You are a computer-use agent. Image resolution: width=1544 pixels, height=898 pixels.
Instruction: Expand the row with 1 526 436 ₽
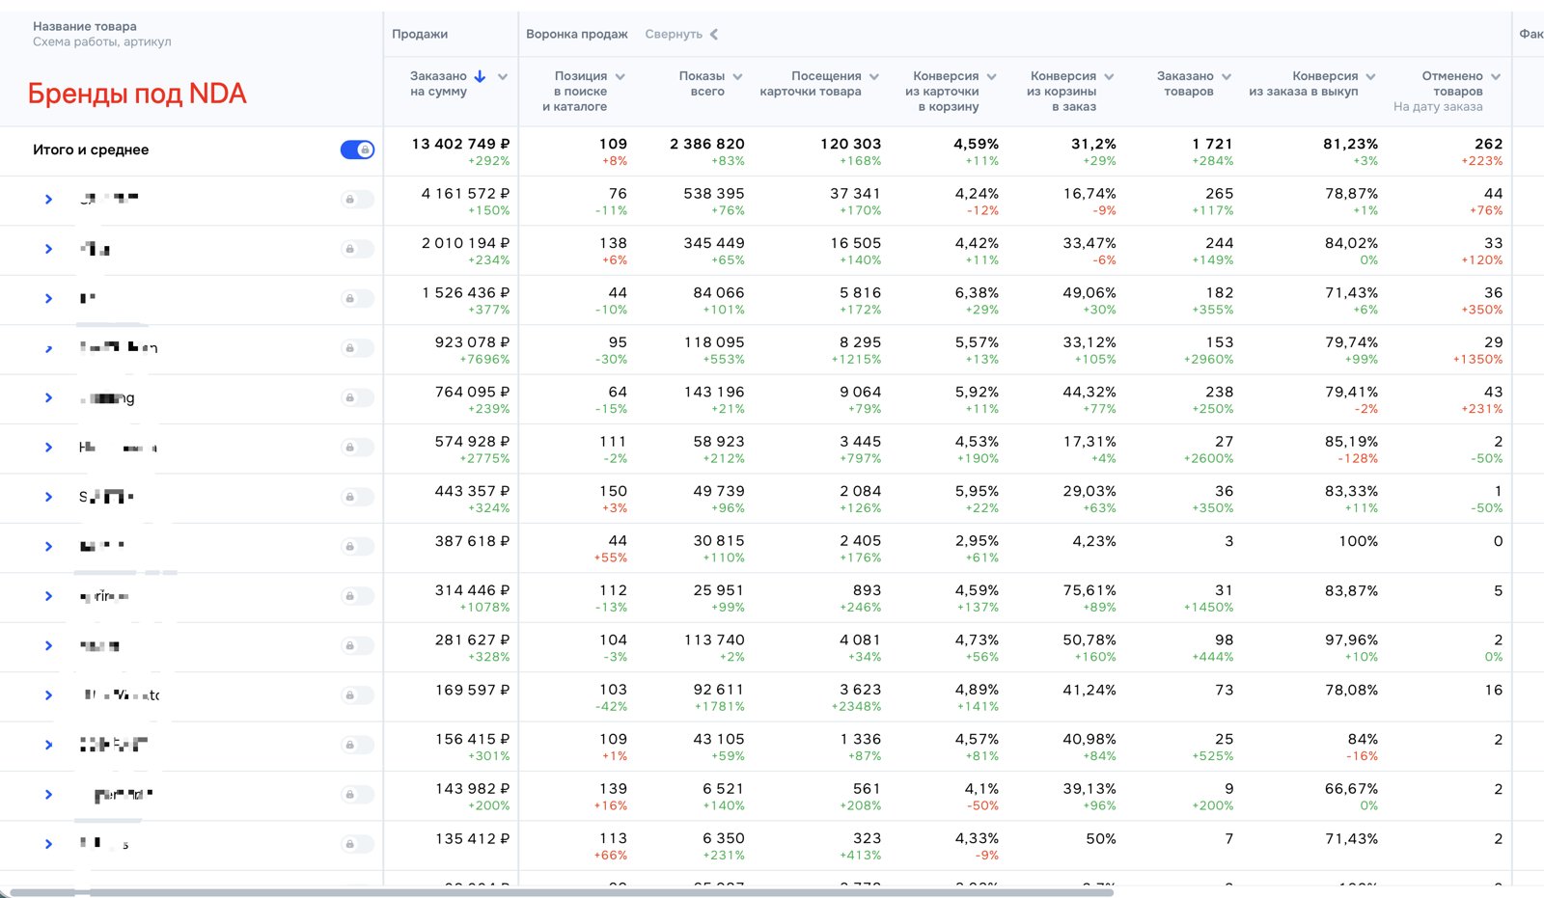tap(48, 299)
